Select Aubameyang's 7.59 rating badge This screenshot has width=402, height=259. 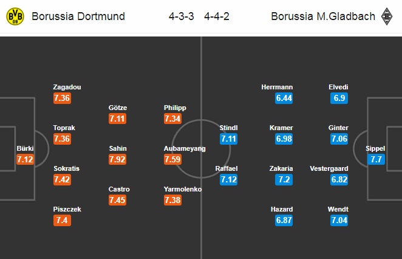174,159
